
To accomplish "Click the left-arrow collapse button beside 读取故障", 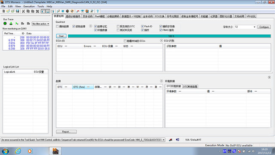I will tap(91, 26).
